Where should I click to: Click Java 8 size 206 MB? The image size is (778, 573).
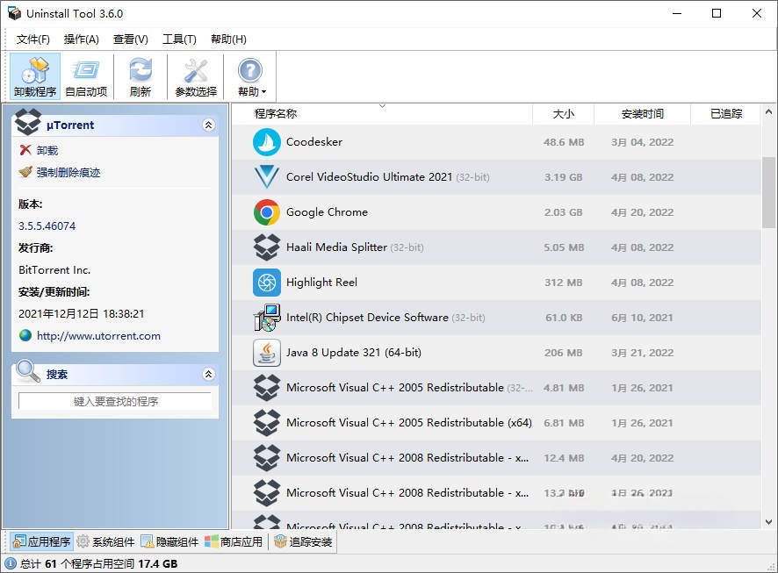click(563, 353)
